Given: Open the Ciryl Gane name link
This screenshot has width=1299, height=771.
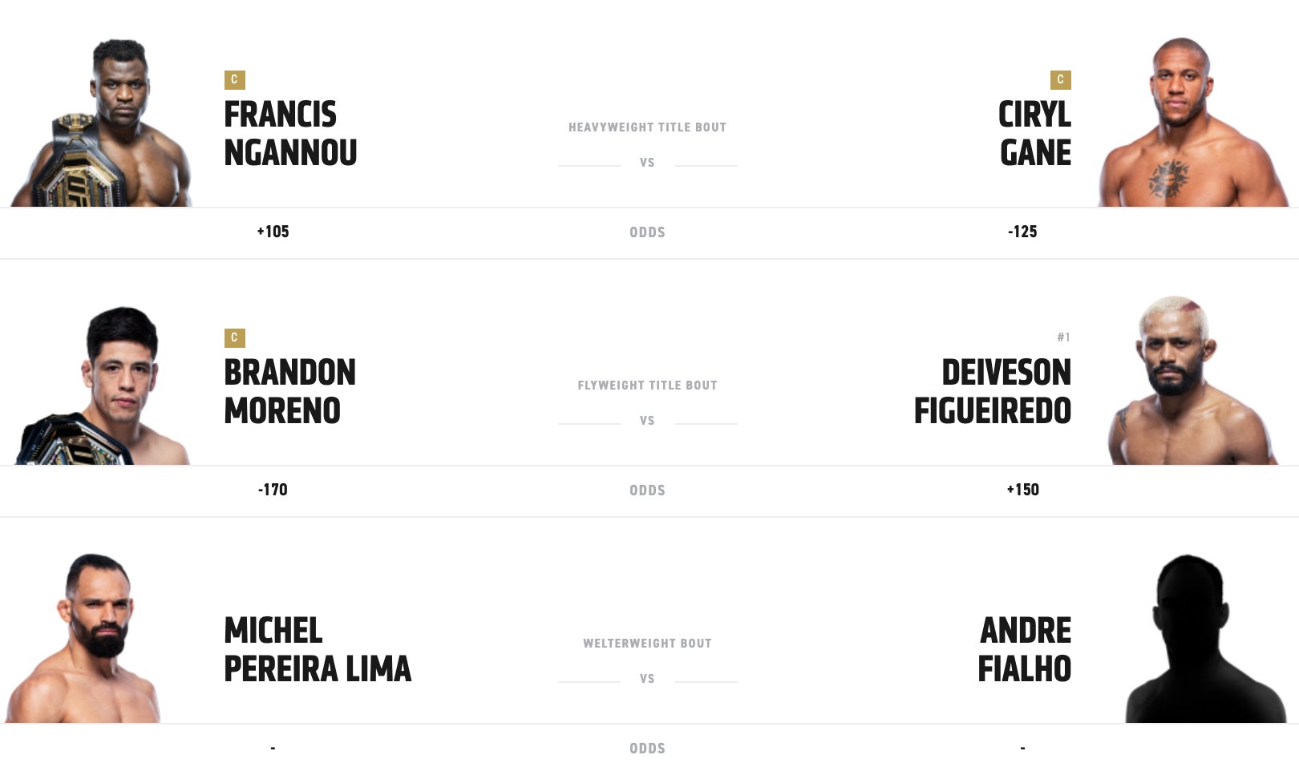Looking at the screenshot, I should (x=1034, y=134).
